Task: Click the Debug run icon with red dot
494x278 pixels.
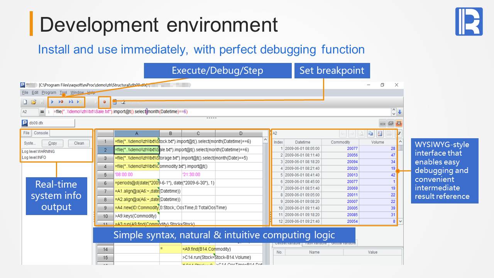Action: click(x=61, y=102)
